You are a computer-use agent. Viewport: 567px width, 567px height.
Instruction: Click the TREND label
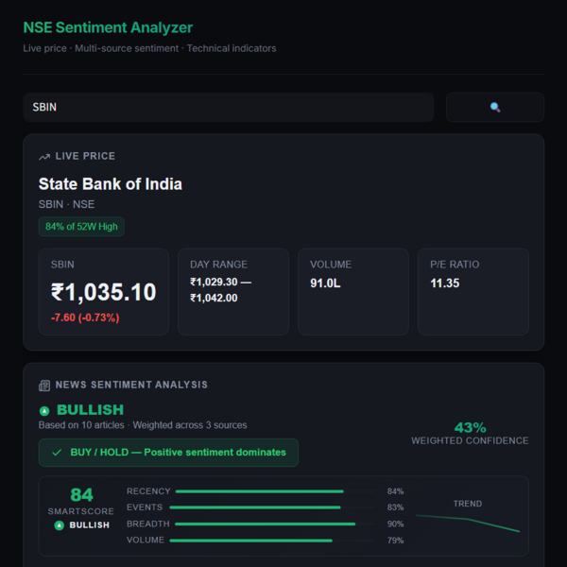click(468, 504)
